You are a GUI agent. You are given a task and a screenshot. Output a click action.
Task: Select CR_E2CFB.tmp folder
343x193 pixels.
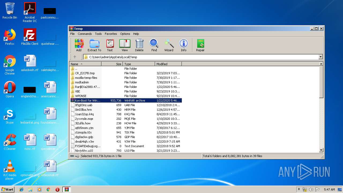126,73
